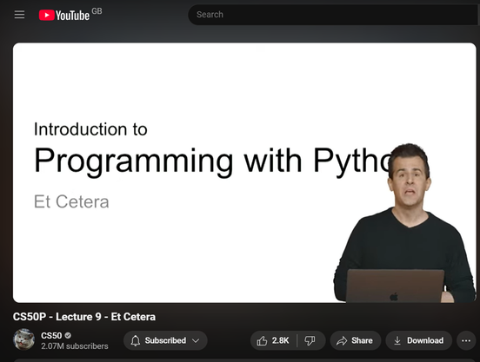480x362 pixels.
Task: Focus the Search input field
Action: [x=334, y=15]
